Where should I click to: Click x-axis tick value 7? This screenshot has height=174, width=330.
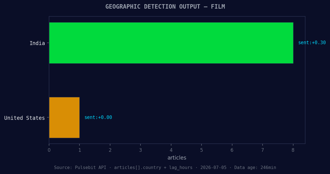263,150
